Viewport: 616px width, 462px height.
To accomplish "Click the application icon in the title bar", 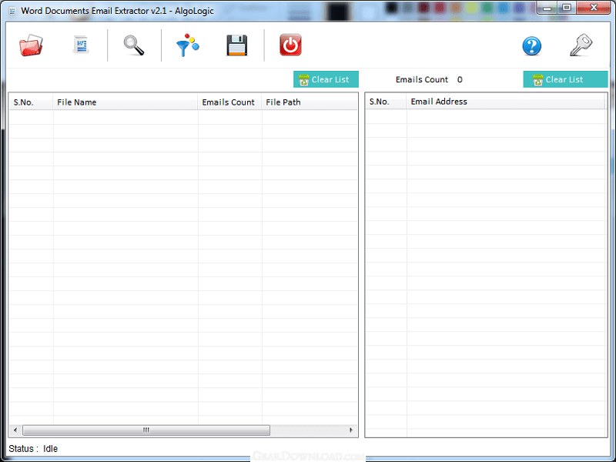I will click(12, 11).
